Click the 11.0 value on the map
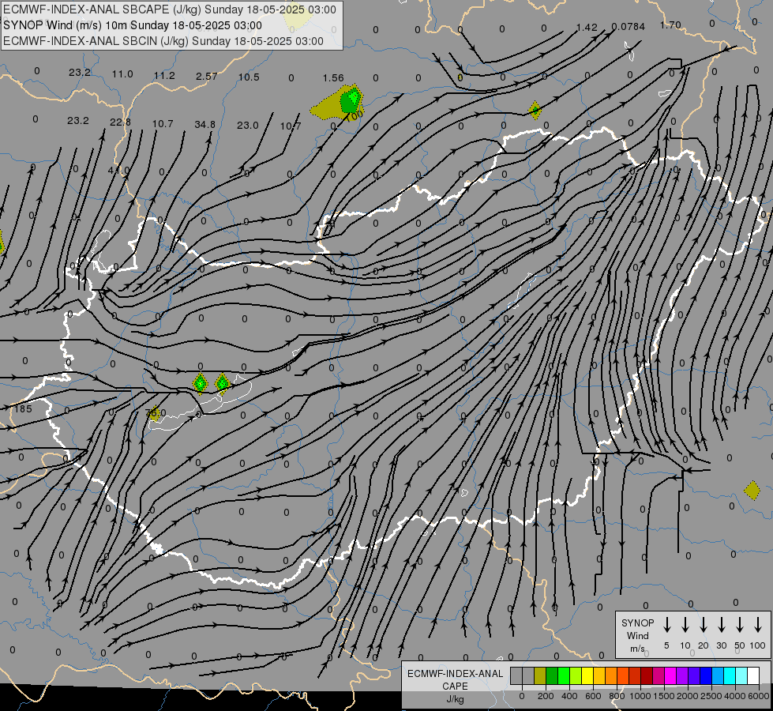The height and width of the screenshot is (711, 773). click(122, 74)
